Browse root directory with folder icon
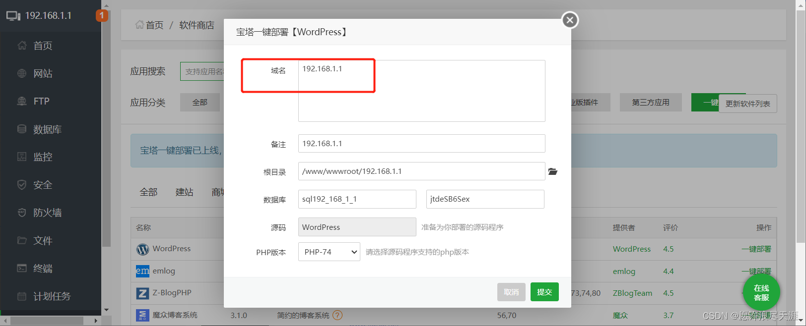 553,171
